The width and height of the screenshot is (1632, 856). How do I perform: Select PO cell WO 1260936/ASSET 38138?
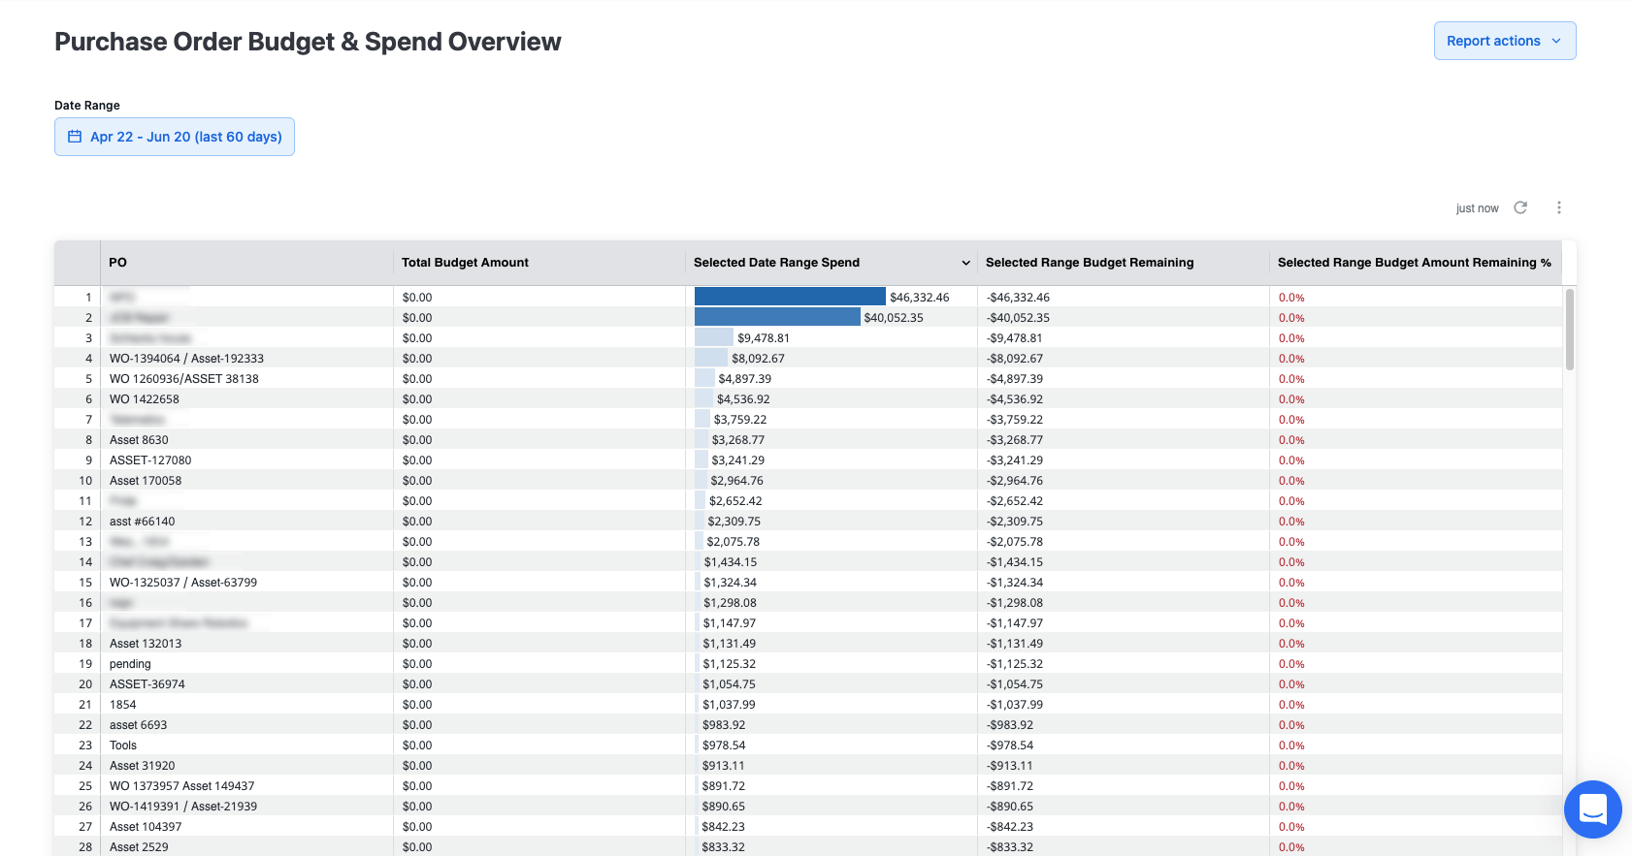click(184, 379)
